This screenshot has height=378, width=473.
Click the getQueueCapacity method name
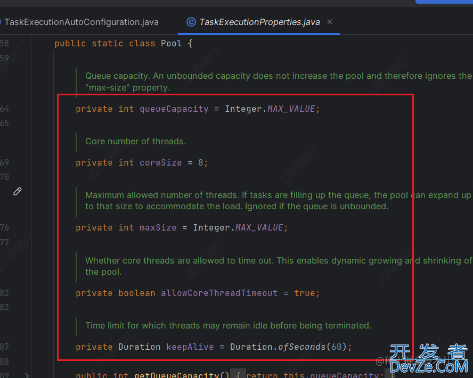[176, 375]
